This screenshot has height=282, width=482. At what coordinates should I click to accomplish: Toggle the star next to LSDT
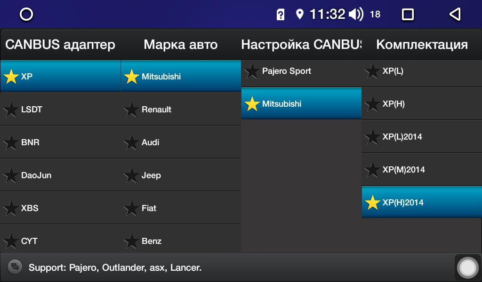click(x=11, y=110)
